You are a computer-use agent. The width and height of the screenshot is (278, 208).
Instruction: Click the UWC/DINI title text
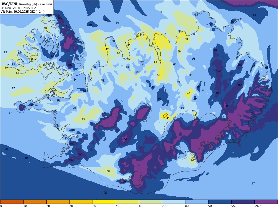pyautogui.click(x=9, y=4)
